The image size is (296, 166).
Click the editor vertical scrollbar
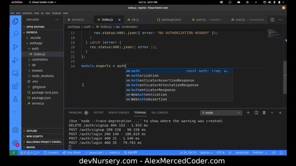285,77
